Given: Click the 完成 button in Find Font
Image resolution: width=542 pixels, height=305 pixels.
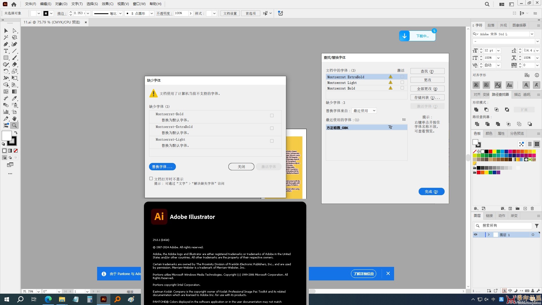Looking at the screenshot, I should click(x=431, y=191).
